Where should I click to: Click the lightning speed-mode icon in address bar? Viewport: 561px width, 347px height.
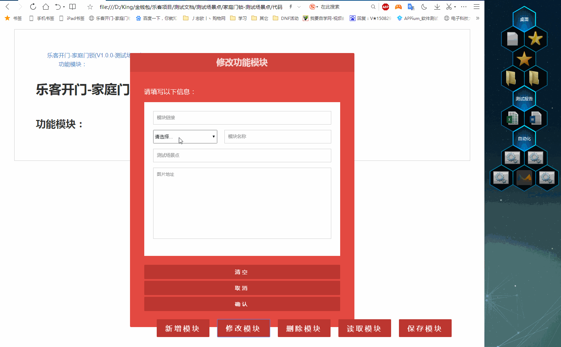(291, 7)
